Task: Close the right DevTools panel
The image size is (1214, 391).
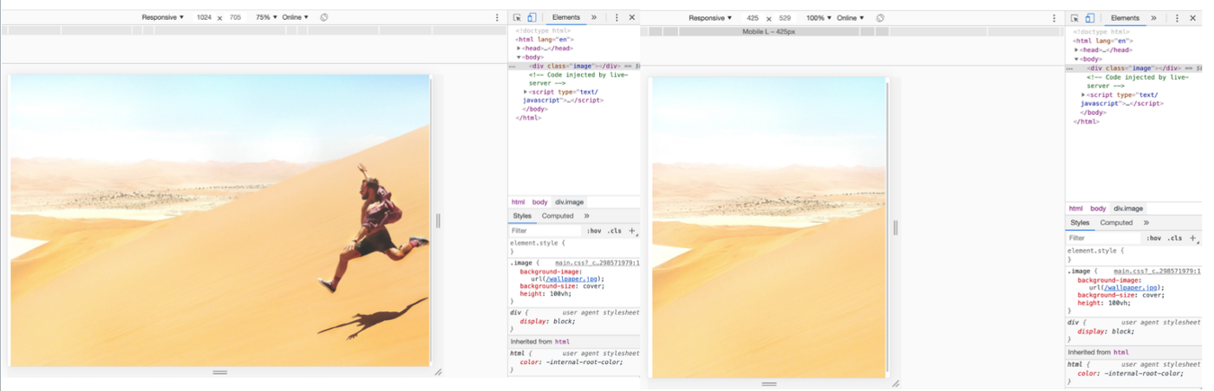Action: 1192,18
